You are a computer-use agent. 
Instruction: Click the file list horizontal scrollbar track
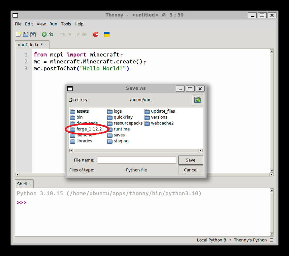point(136,150)
